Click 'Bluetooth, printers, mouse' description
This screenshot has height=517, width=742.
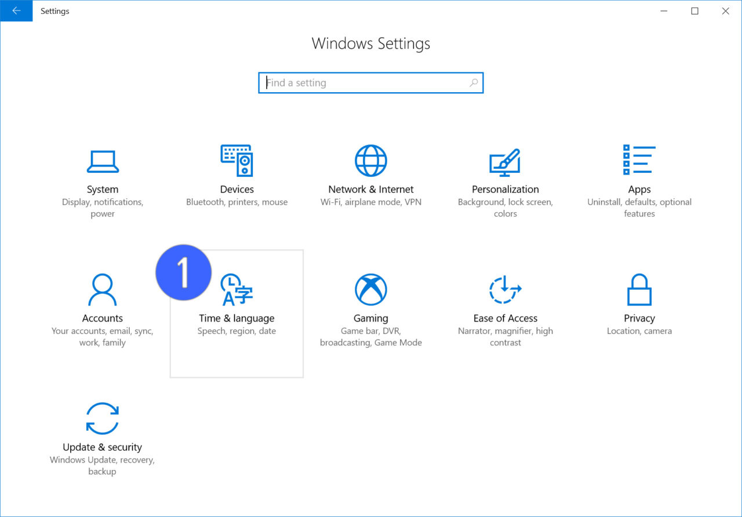pyautogui.click(x=237, y=202)
